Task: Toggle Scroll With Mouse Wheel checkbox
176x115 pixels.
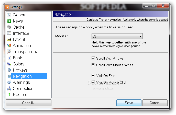Action: (x=93, y=65)
